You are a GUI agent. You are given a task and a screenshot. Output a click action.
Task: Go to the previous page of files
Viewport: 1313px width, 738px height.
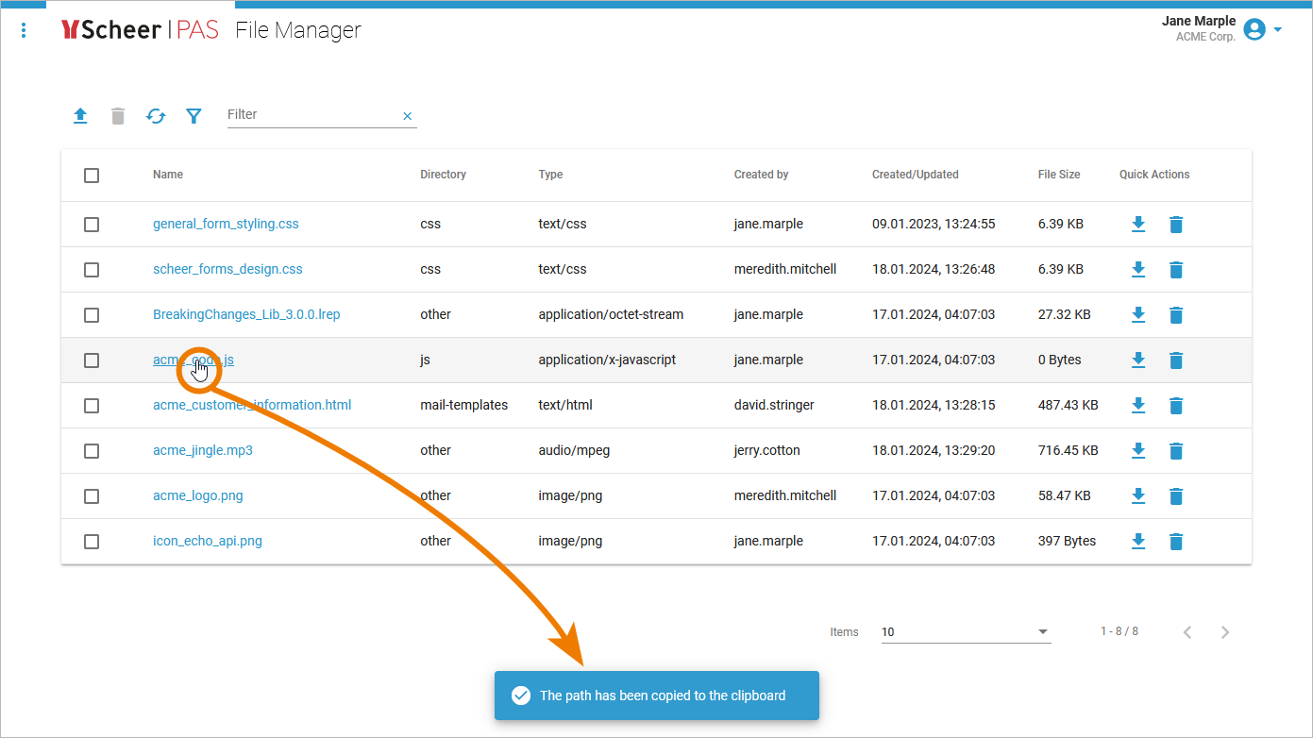(x=1187, y=632)
